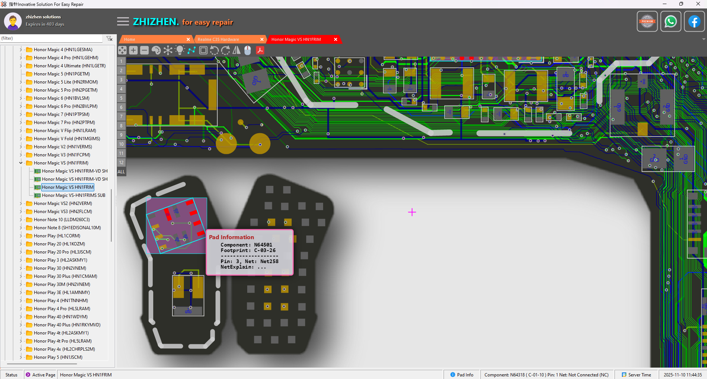
Task: Expand the Honor Magic 4 (HN1LGESMA) folder
Action: point(21,50)
